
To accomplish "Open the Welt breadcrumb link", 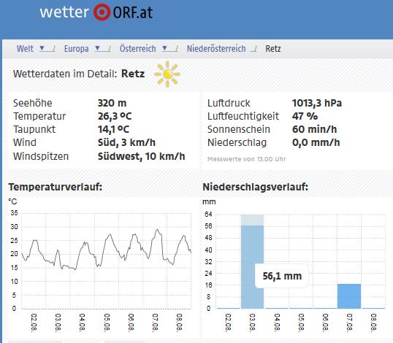I will click(x=25, y=49).
